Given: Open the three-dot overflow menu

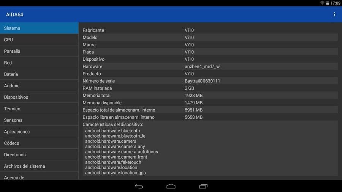Looking at the screenshot, I should coord(334,14).
